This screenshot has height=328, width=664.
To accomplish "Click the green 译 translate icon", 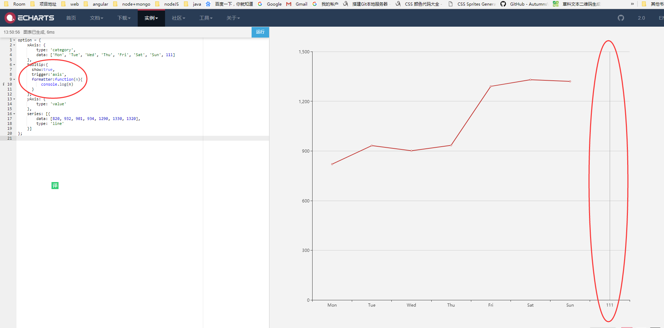I will pyautogui.click(x=55, y=186).
